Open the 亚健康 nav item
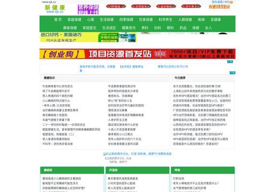 pyautogui.click(x=216, y=20)
